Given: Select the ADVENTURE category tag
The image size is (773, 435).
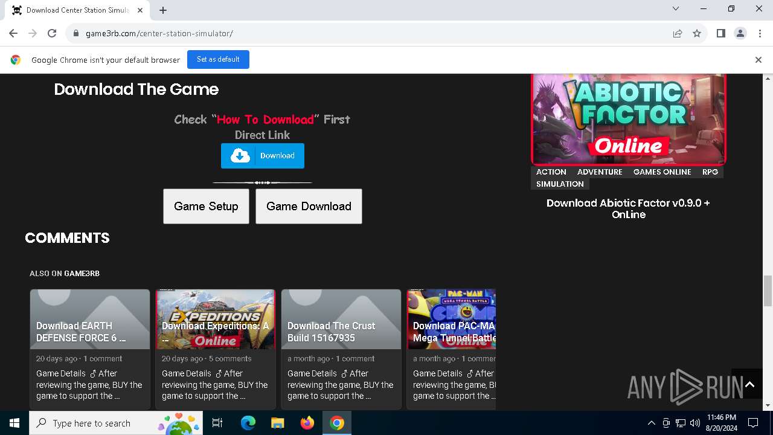Looking at the screenshot, I should [x=600, y=172].
